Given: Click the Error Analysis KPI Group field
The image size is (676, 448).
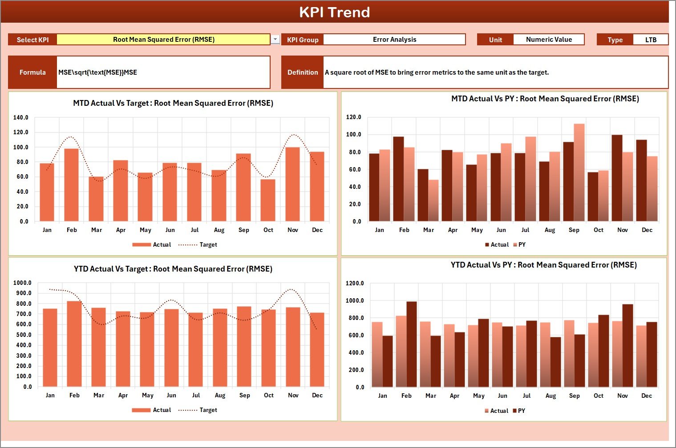Looking at the screenshot, I should tap(394, 39).
